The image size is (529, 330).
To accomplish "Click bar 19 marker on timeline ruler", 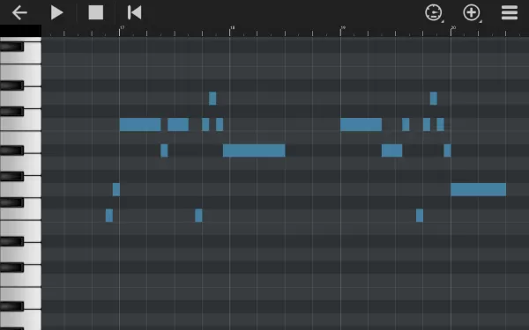I will pos(343,27).
